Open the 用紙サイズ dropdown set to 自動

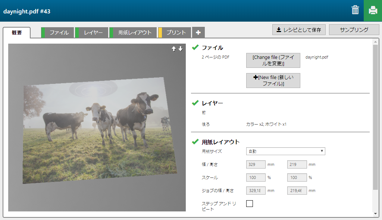[285, 151]
